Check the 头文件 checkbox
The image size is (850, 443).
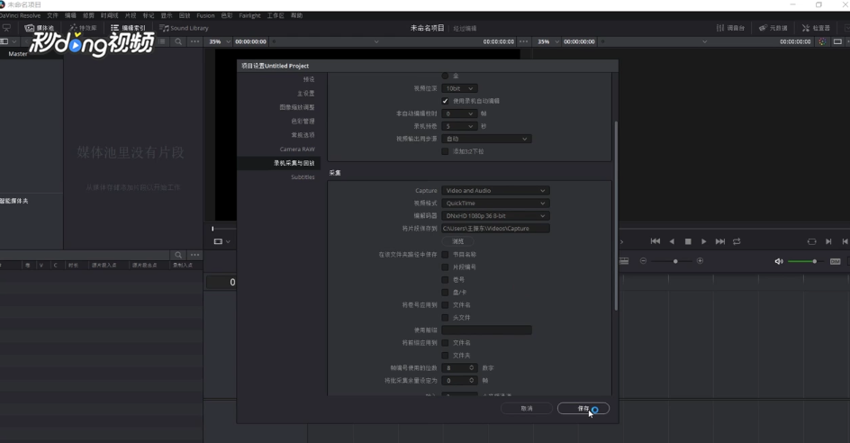(445, 318)
